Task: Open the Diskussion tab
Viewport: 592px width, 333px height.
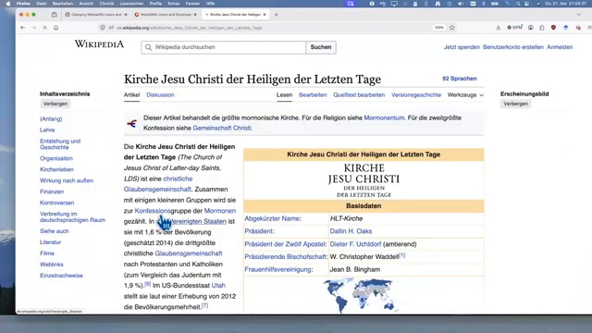Action: click(160, 95)
